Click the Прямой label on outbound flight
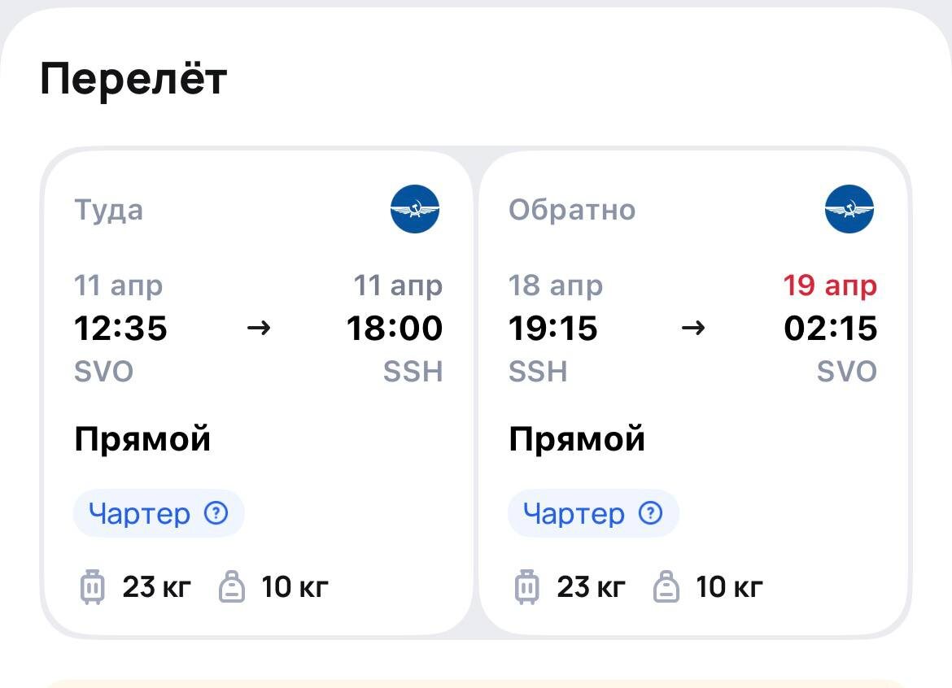The height and width of the screenshot is (688, 952). click(141, 438)
